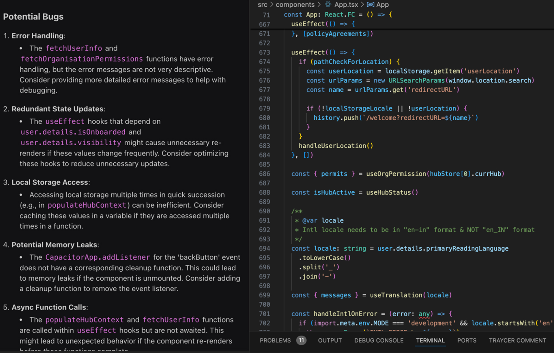Image resolution: width=554 pixels, height=353 pixels.
Task: Click the 'any' type with red squiggle
Action: pyautogui.click(x=424, y=314)
